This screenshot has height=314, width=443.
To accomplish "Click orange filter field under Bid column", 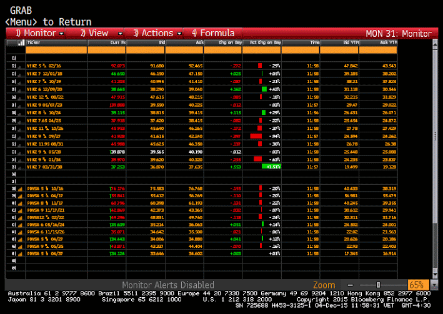I will click(146, 51).
